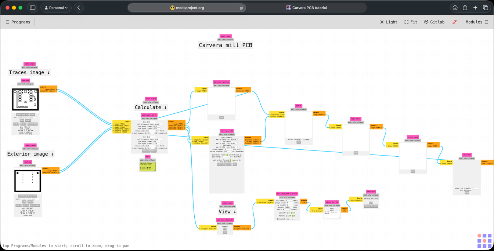
Task: Click select png file under Traces image
Action: (x=23, y=114)
